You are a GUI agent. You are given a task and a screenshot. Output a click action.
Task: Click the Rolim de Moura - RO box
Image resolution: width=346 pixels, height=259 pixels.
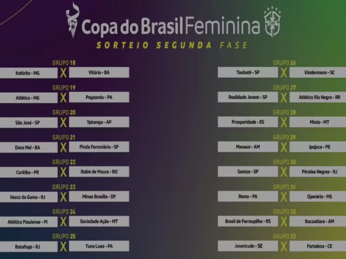click(x=99, y=172)
